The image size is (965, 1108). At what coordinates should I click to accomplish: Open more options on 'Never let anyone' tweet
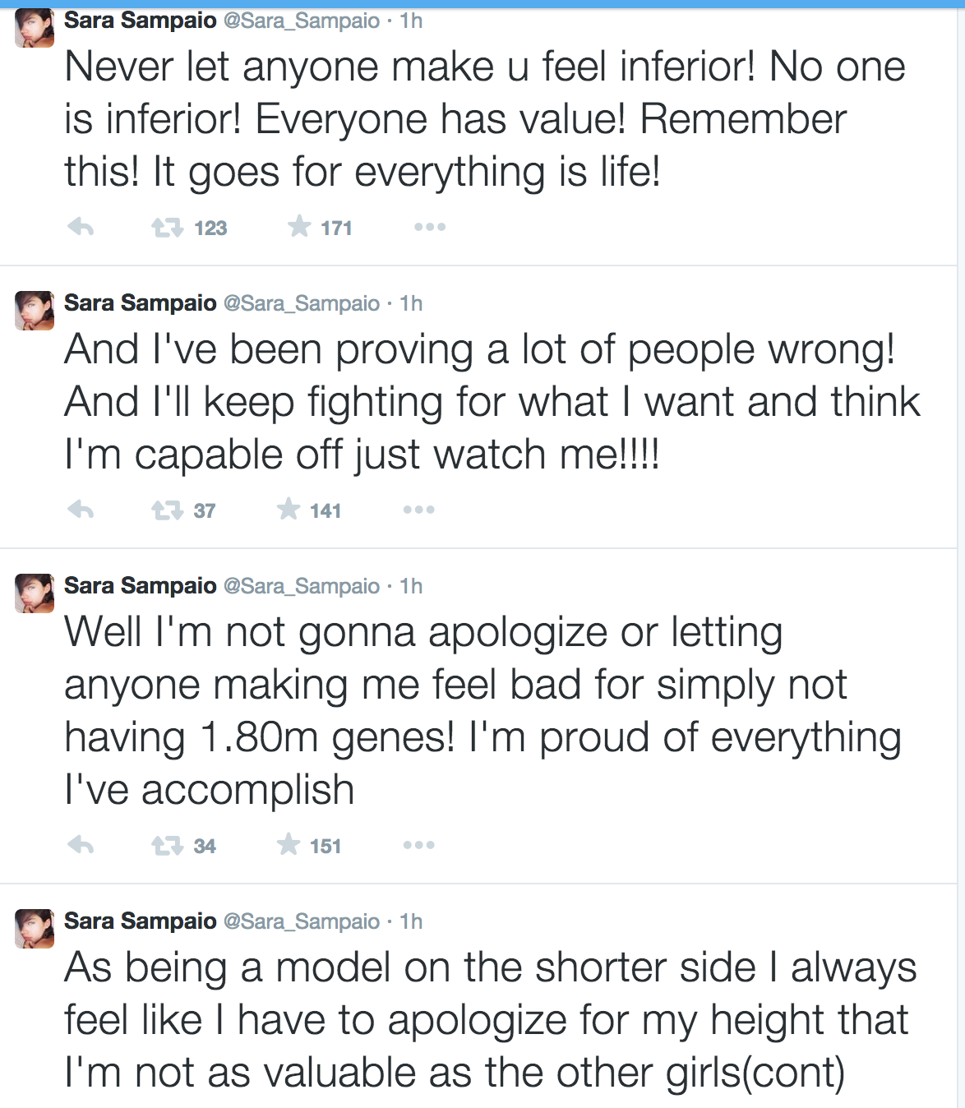tap(430, 227)
